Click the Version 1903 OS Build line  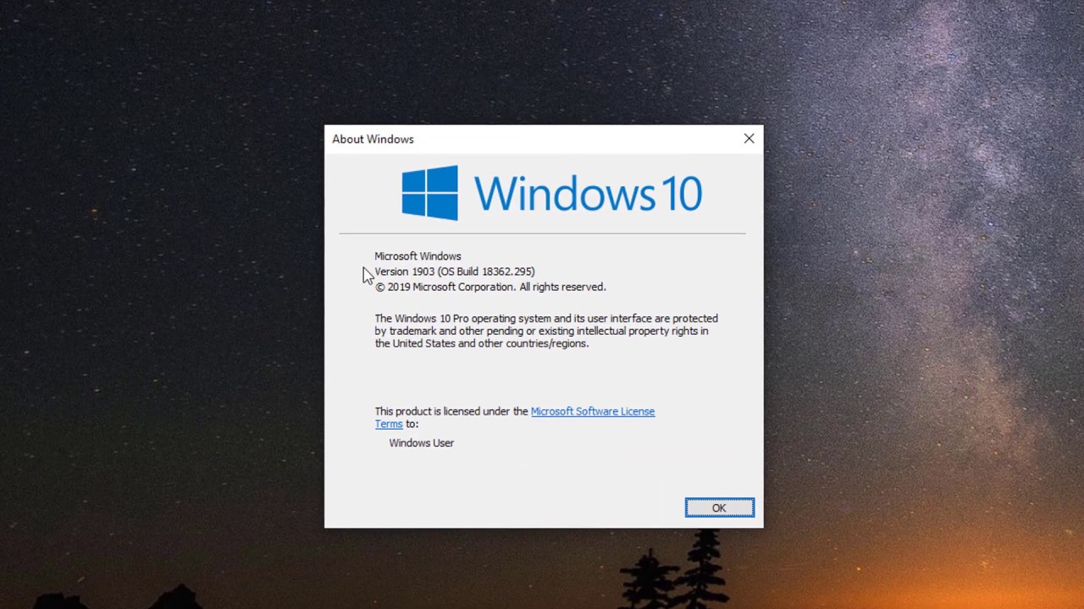[455, 272]
